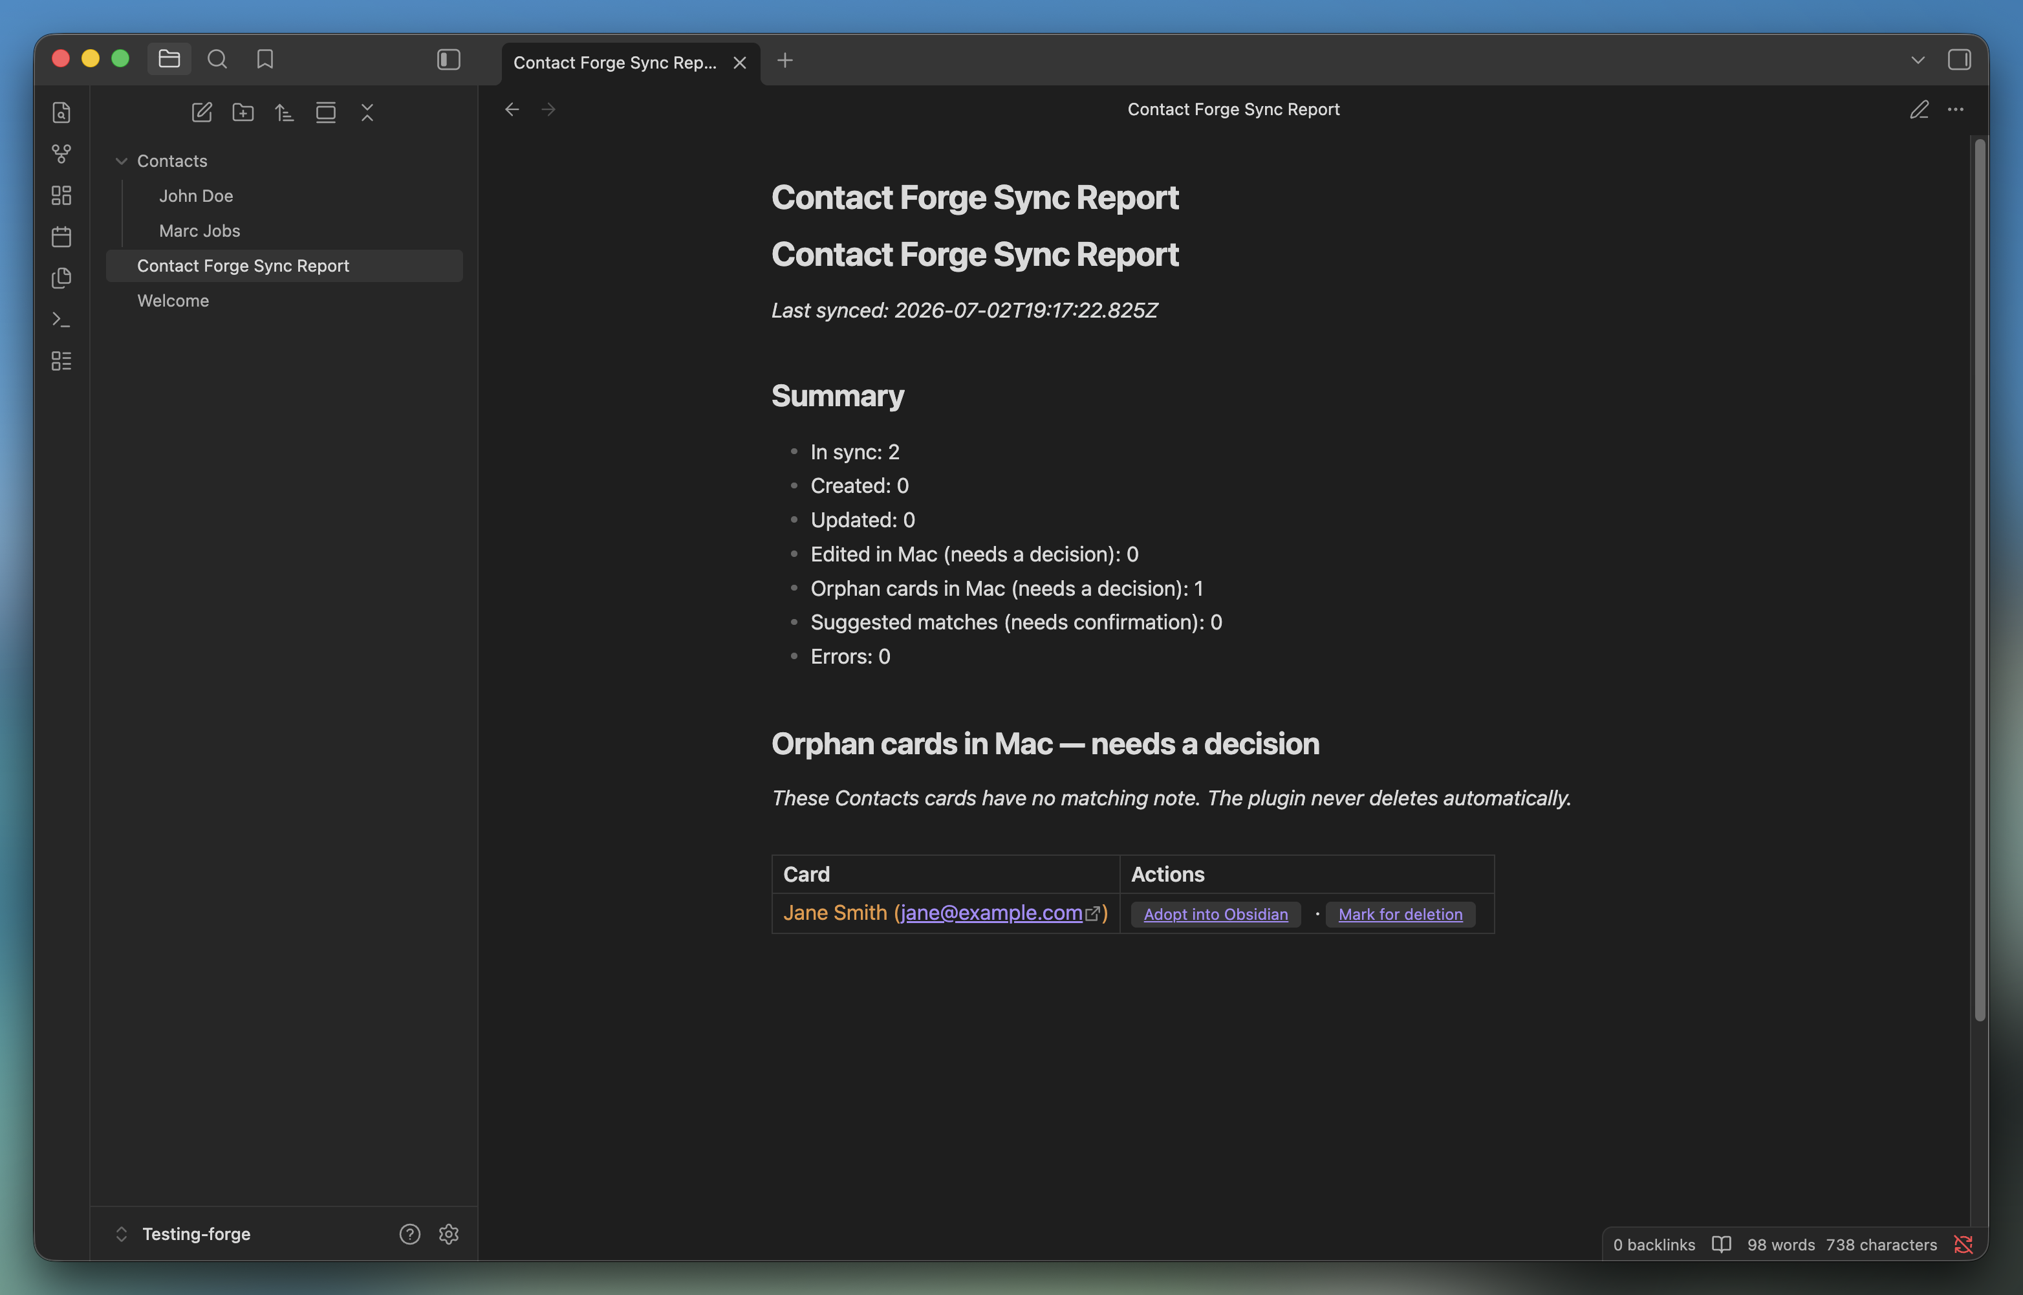Click the 98 words status entry
Viewport: 2023px width, 1295px height.
1780,1245
